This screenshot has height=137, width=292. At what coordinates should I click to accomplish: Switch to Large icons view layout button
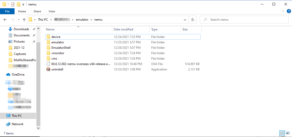pos(288,133)
